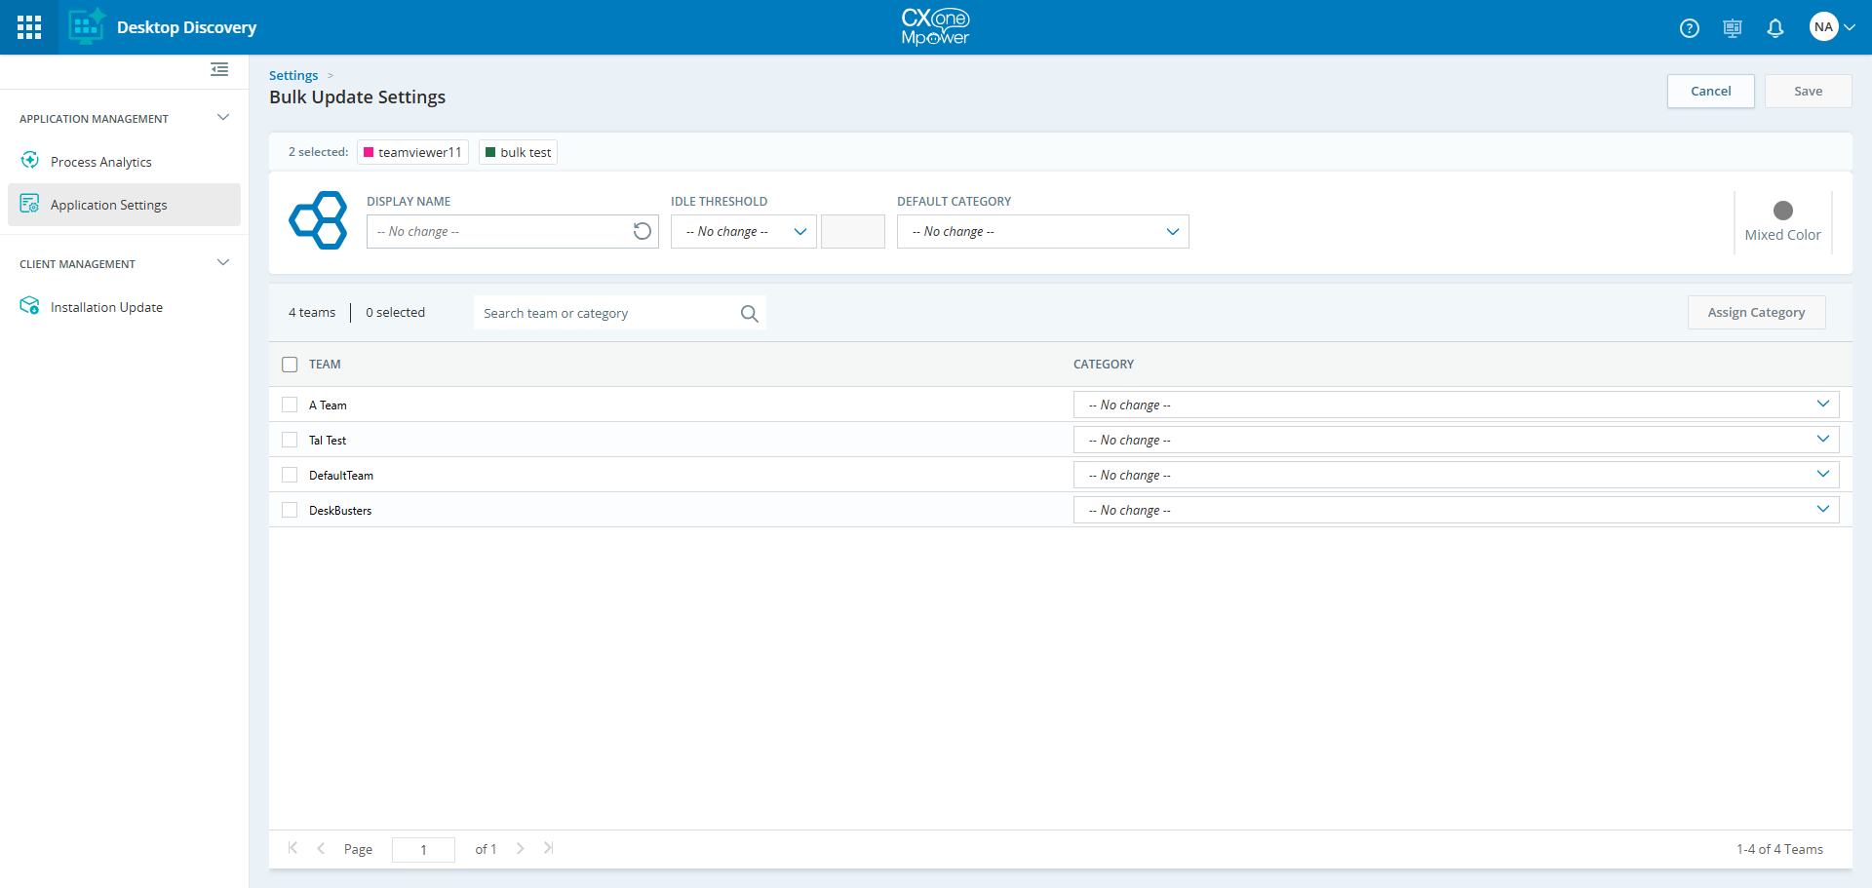Sort by CATEGORY column header
Image resolution: width=1872 pixels, height=888 pixels.
coord(1104,365)
